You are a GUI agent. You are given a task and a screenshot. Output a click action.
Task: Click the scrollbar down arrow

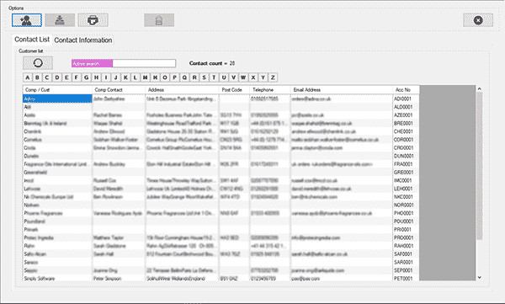coord(479,277)
